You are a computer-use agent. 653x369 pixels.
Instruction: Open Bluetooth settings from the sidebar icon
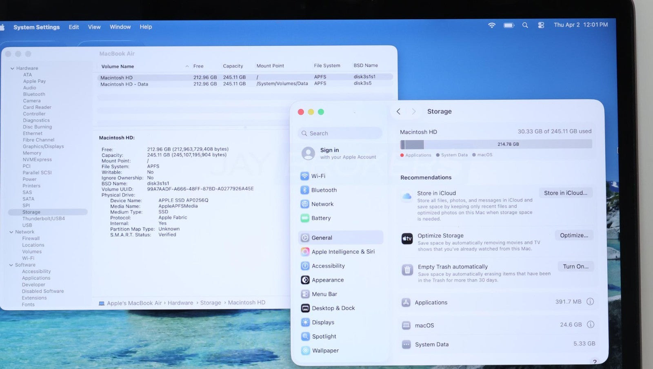[304, 190]
